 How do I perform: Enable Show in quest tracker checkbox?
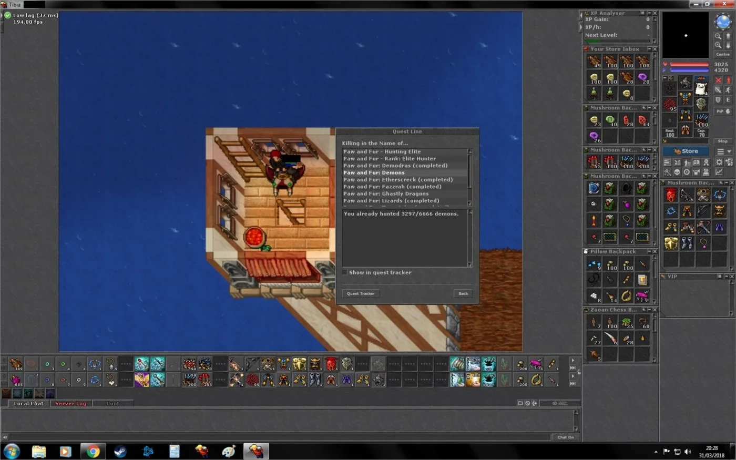[x=345, y=272]
